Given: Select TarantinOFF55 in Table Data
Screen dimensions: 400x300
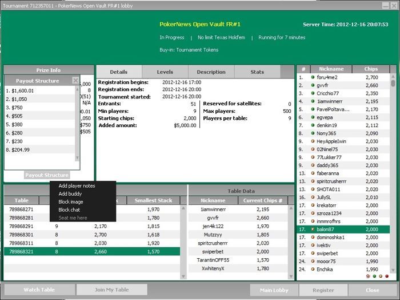Looking at the screenshot, I should 238,260.
